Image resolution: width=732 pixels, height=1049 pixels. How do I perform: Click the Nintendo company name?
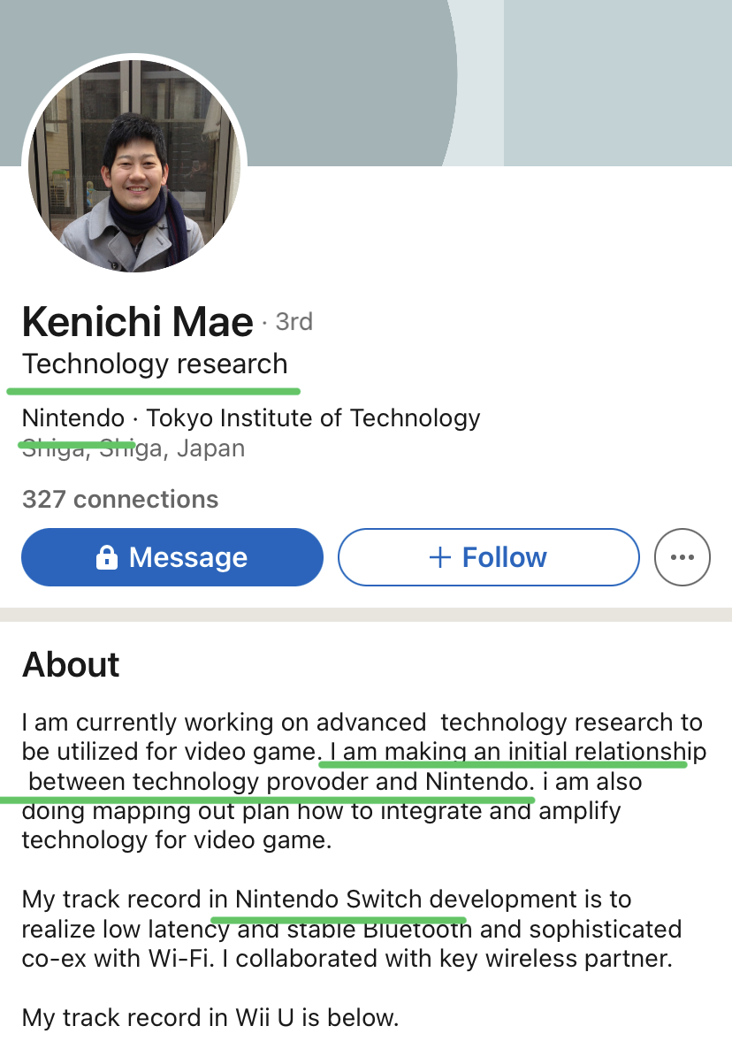pyautogui.click(x=73, y=417)
